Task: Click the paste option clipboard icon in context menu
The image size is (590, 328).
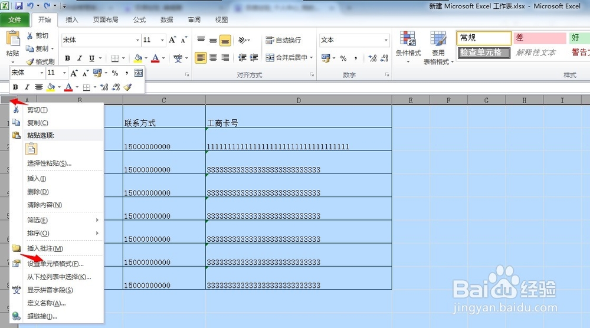Action: pyautogui.click(x=31, y=149)
